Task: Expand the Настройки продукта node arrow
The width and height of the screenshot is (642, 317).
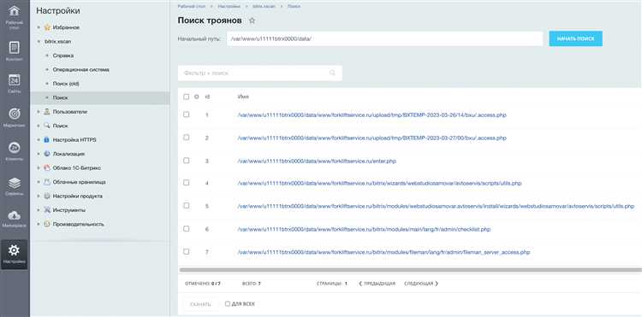Action: [39, 196]
